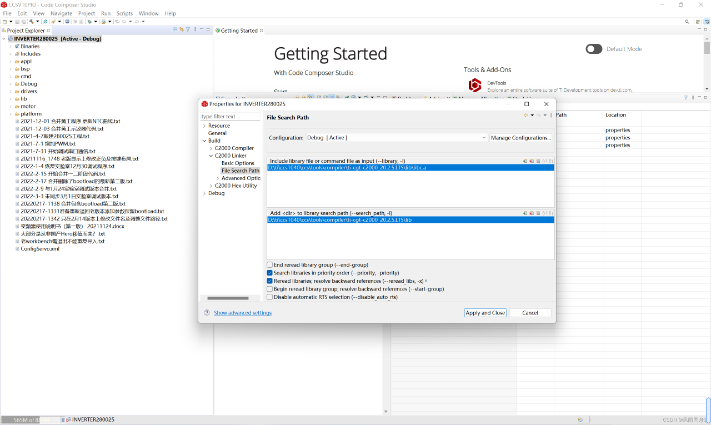This screenshot has width=711, height=425.
Task: Expand the Advanced Options node
Action: [x=218, y=178]
